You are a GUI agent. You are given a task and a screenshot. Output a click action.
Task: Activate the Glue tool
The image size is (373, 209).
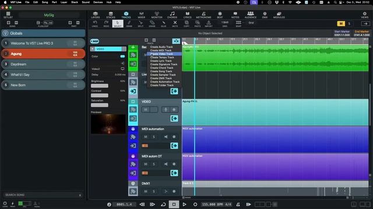tap(163, 24)
